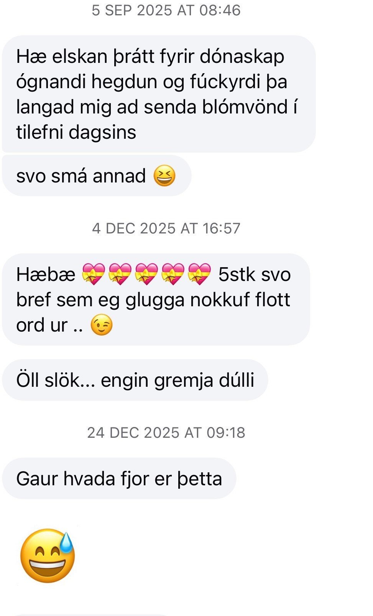Tap the large sweating grin emoji

coord(48,556)
